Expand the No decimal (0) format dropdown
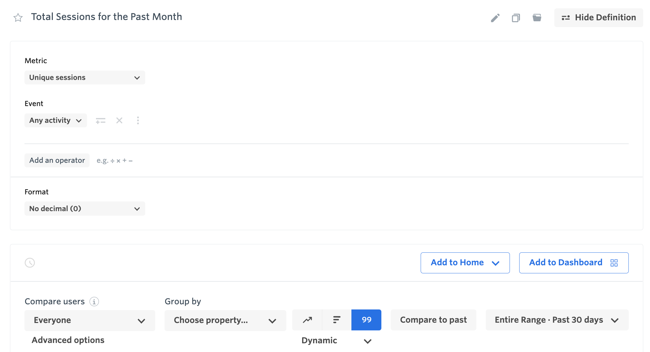 85,209
